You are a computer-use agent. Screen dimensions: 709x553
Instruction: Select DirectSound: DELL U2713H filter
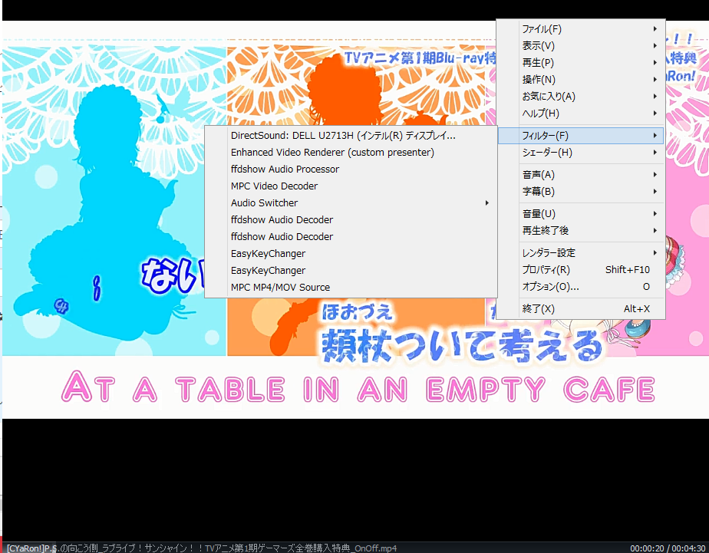click(x=351, y=136)
